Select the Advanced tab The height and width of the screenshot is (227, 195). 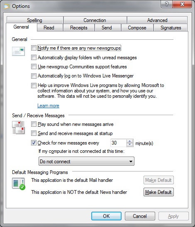click(x=157, y=20)
